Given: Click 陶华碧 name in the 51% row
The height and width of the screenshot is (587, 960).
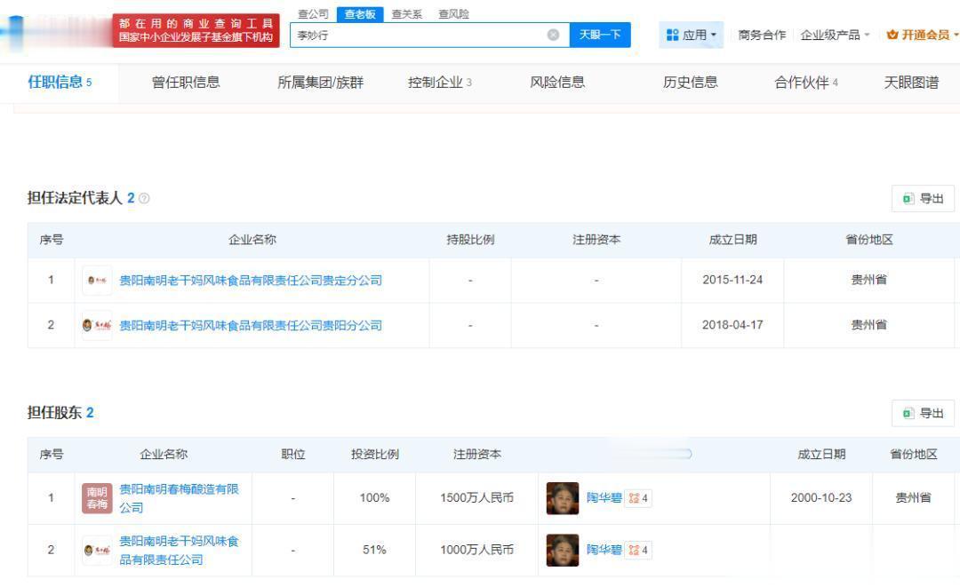Looking at the screenshot, I should [x=604, y=550].
